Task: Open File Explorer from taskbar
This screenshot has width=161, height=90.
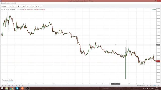Action: (7, 88)
